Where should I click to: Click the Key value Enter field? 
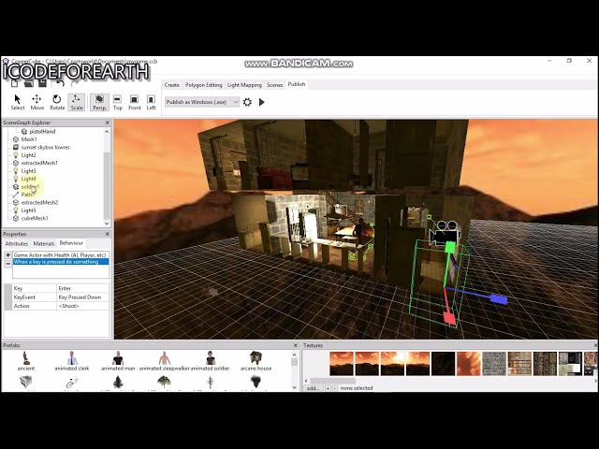83,288
